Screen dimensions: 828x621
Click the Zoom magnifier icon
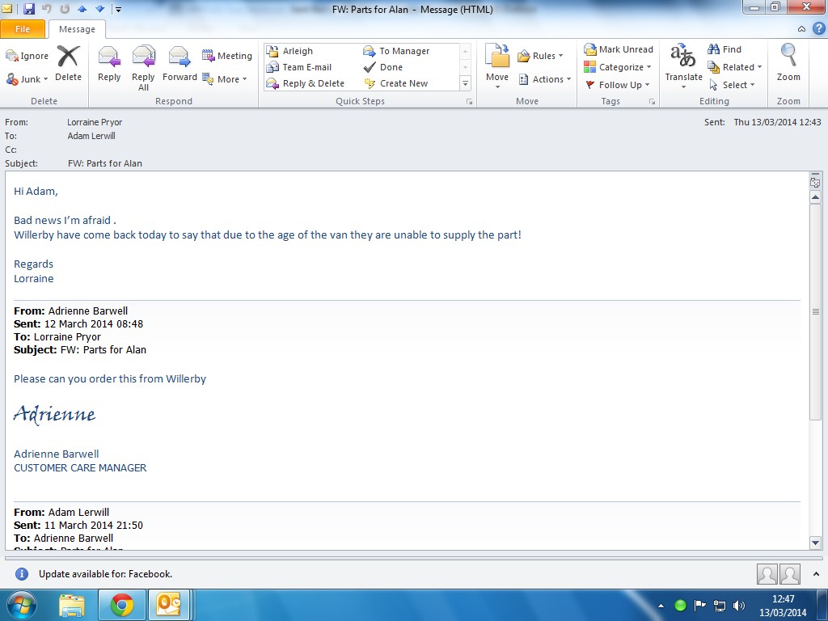coord(788,55)
